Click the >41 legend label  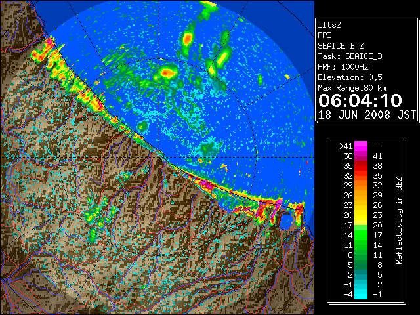tap(346, 146)
